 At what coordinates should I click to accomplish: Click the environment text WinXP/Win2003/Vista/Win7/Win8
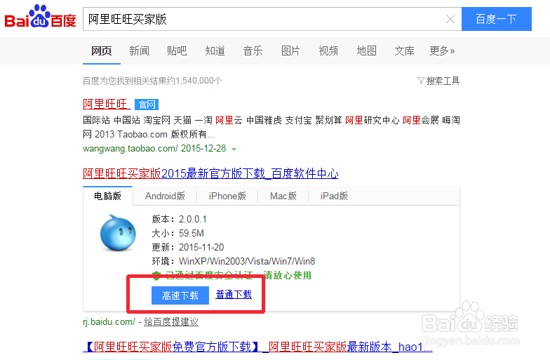pos(247,261)
